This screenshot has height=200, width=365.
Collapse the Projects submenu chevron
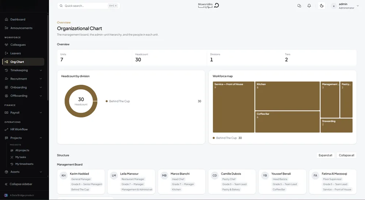41,138
